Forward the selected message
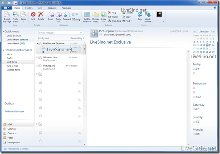 tap(67, 17)
